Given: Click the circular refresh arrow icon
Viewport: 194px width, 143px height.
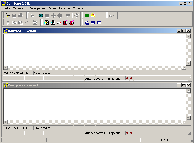Looking at the screenshot, I should coord(76,15).
